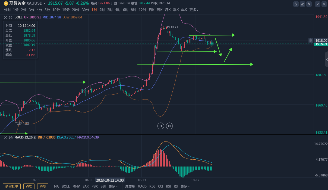The width and height of the screenshot is (328, 190).
Task: Step to next candle with the skip-forward button
Action: 169,126
